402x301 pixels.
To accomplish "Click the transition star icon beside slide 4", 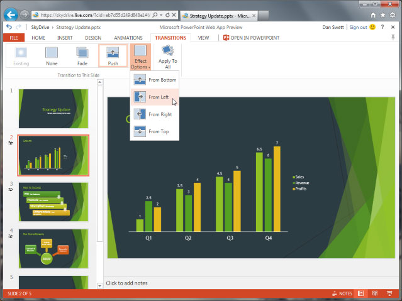I will coord(11,236).
